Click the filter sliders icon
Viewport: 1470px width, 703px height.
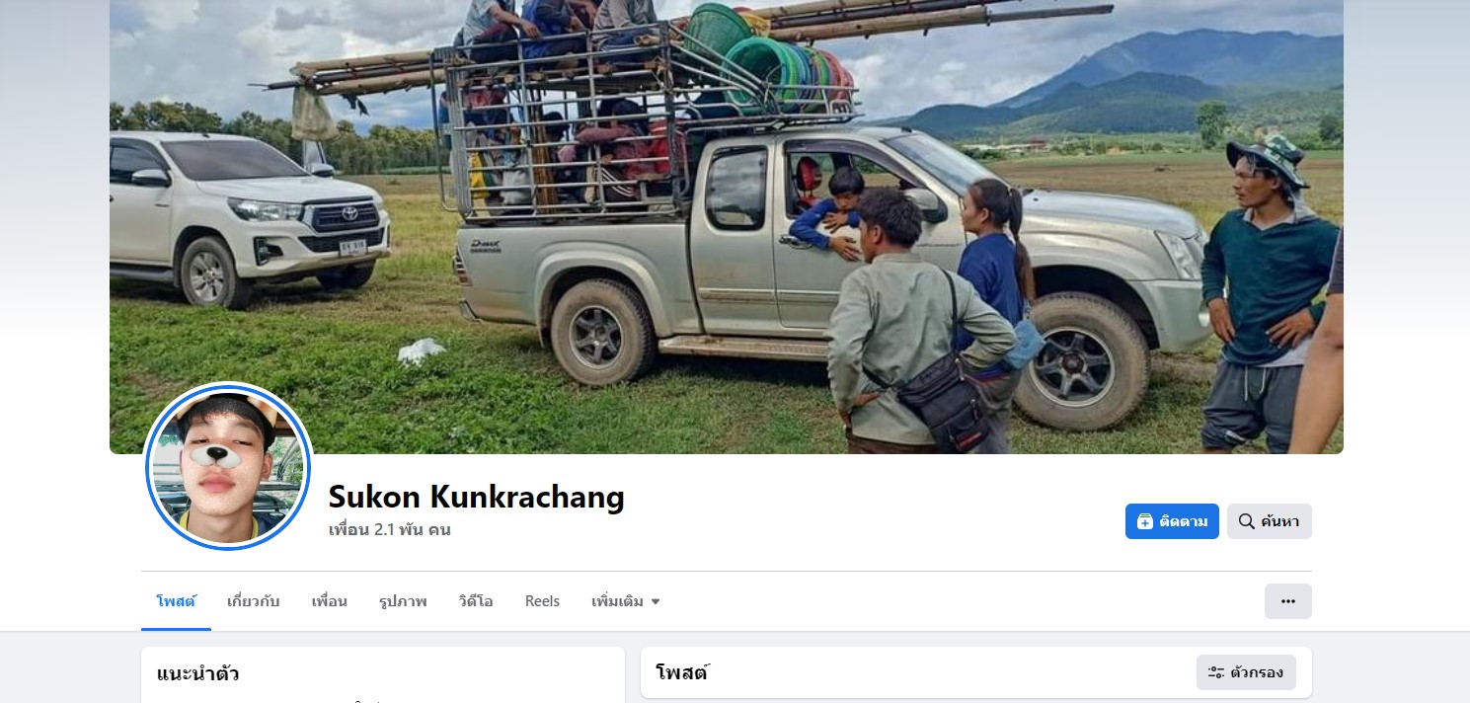tap(1216, 672)
